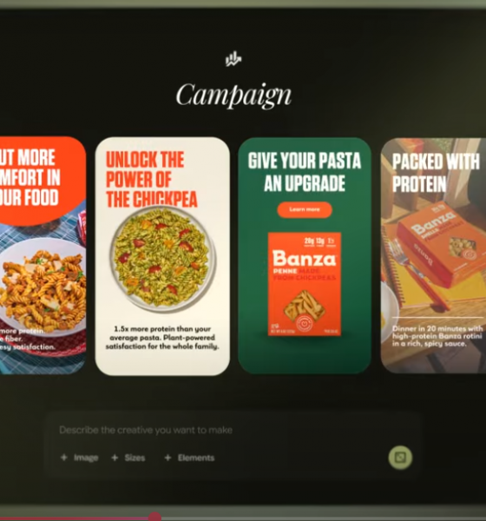Click the '1.5x more protein' caption text
Image resolution: width=486 pixels, height=521 pixels.
[162, 338]
